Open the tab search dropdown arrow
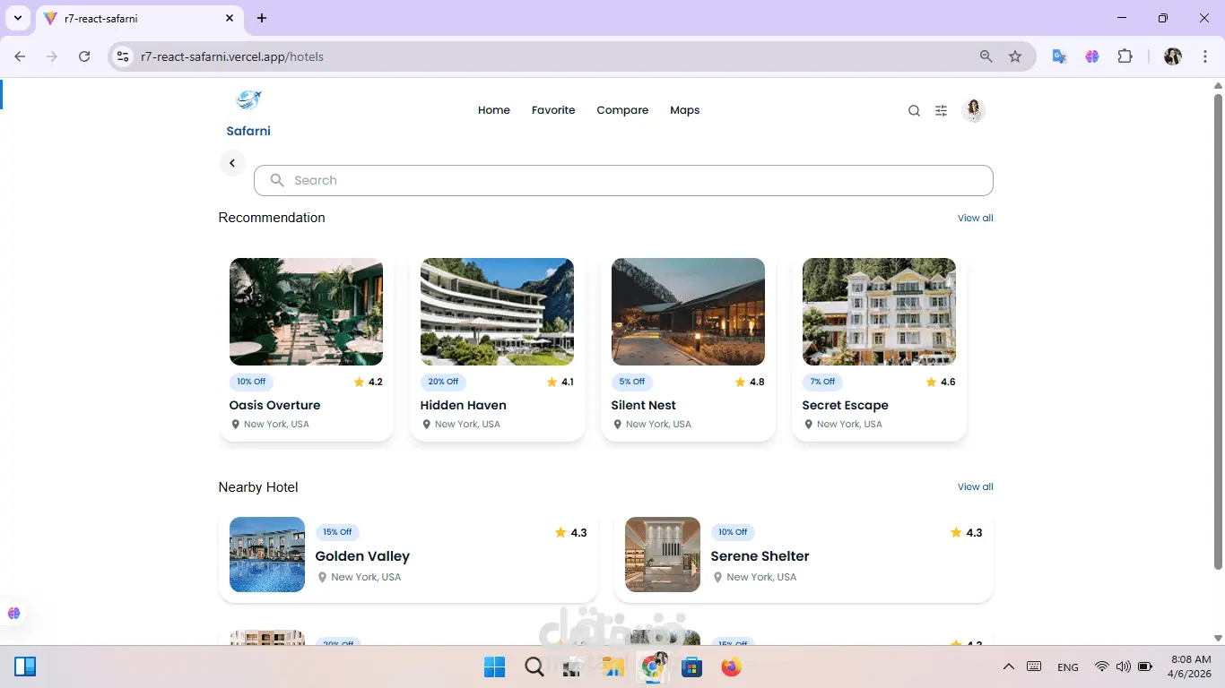Viewport: 1225px width, 688px height. point(17,18)
